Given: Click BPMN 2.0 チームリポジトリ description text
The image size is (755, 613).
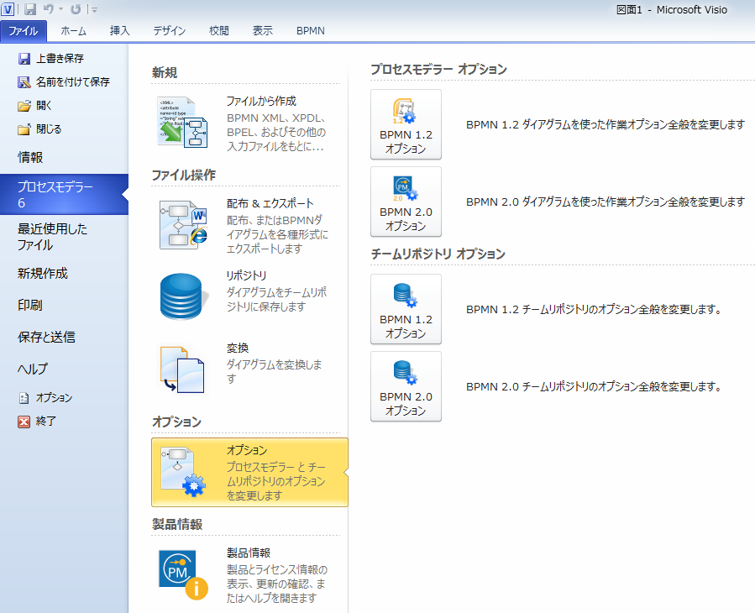Looking at the screenshot, I should [594, 386].
